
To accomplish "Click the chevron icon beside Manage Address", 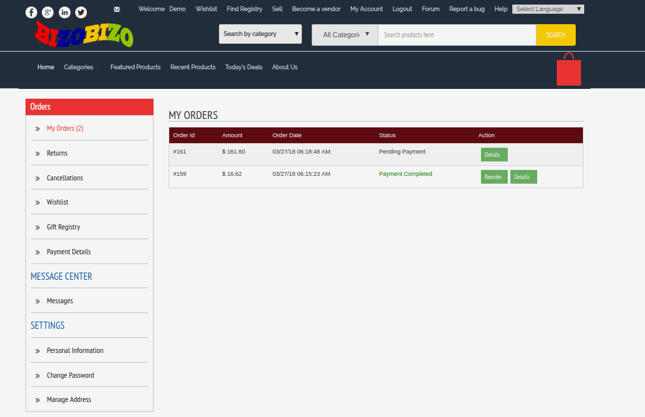I will point(37,400).
